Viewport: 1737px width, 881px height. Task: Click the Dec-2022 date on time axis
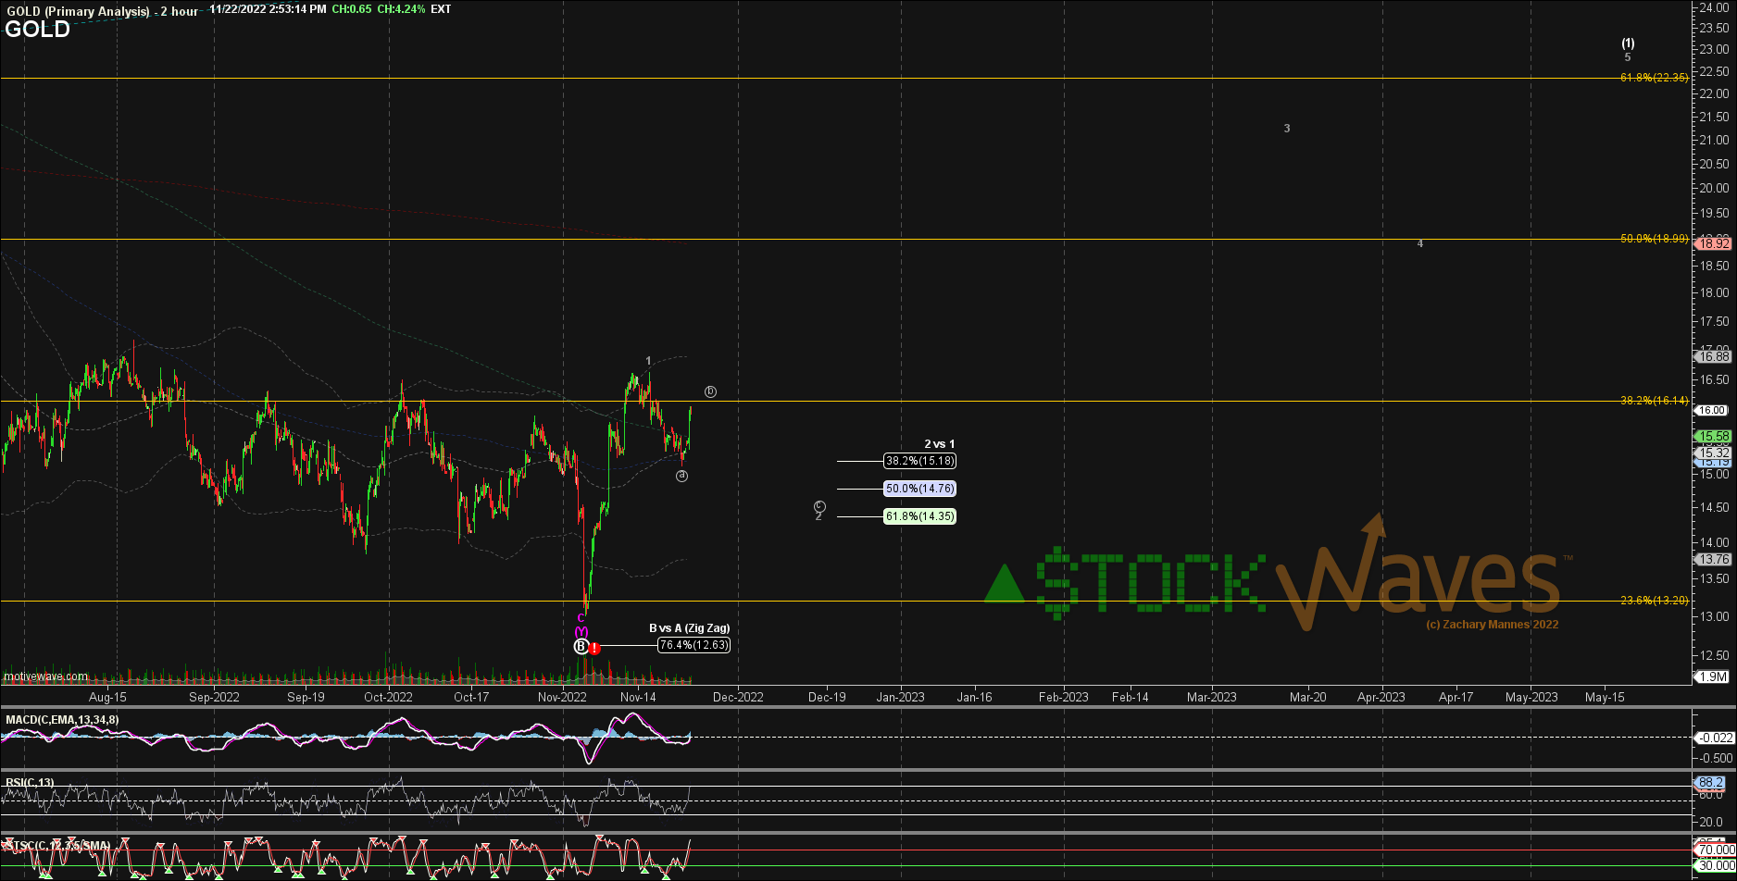(737, 697)
